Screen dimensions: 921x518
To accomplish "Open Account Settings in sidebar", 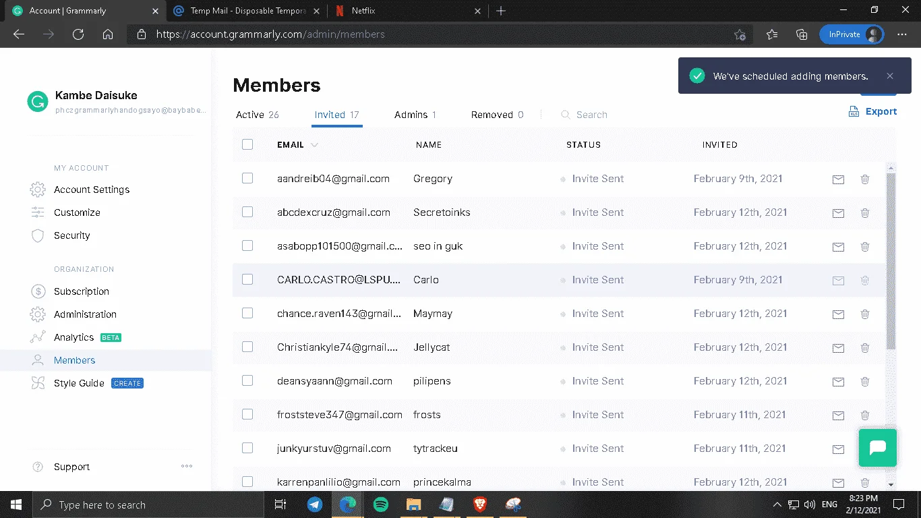I will 92,190.
